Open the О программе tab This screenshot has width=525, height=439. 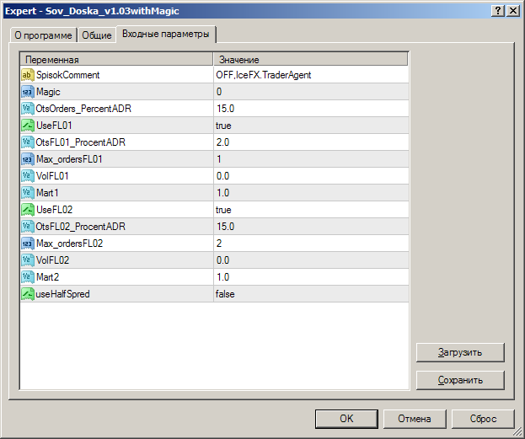click(43, 35)
